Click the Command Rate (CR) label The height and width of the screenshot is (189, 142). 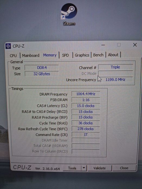tap(51, 135)
